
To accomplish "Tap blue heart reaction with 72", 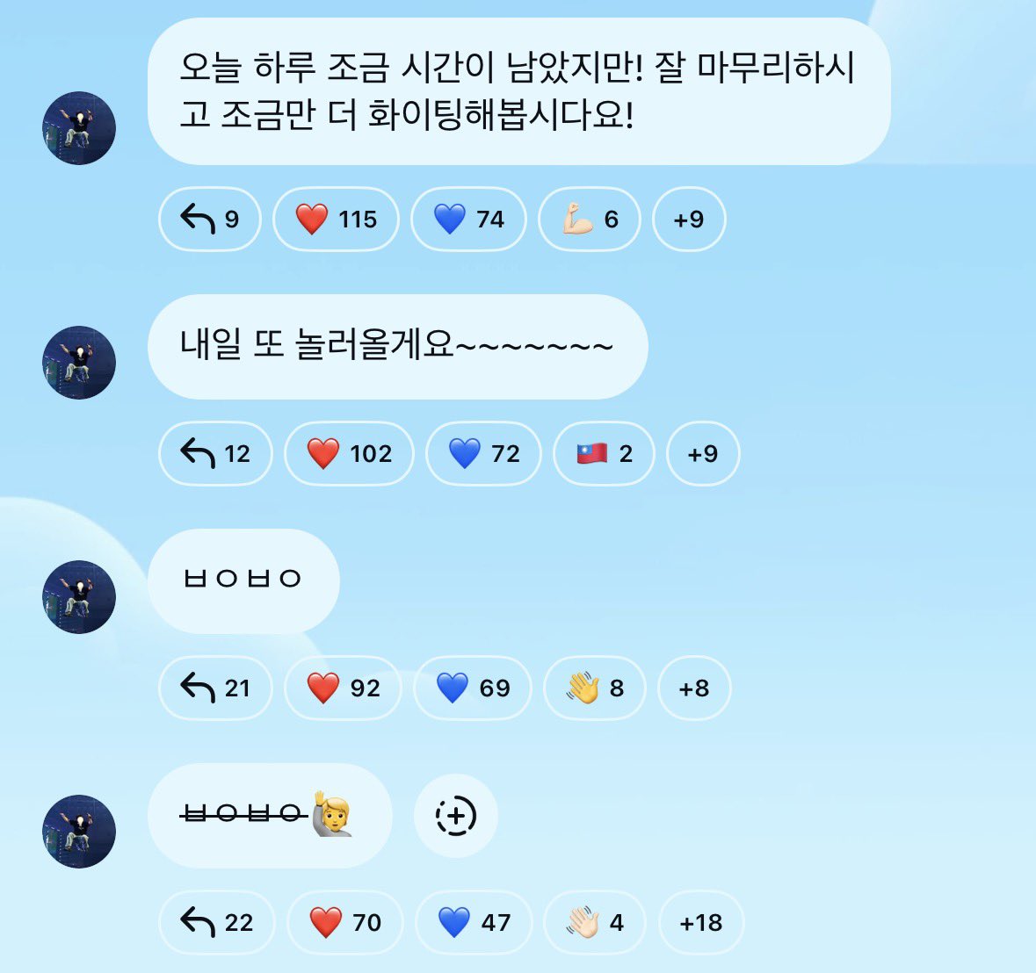I will 483,453.
